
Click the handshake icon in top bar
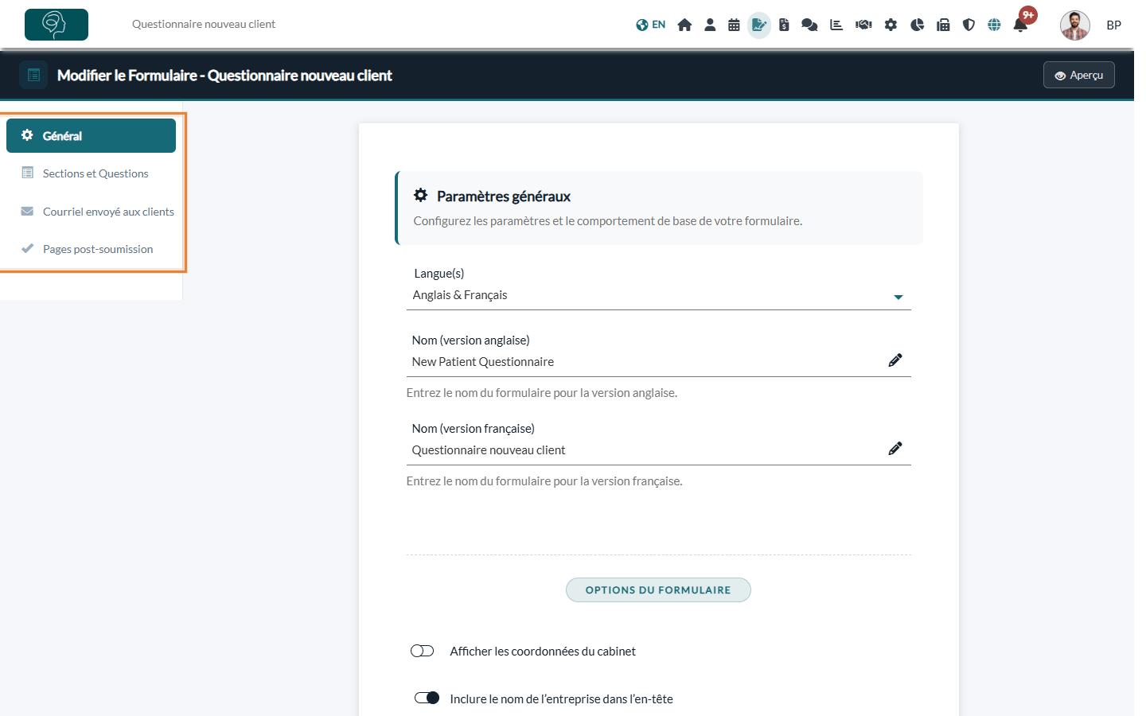click(x=863, y=25)
